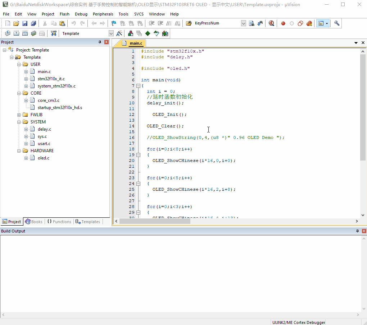
Task: Click the Save file toolbar icon
Action: click(25, 23)
